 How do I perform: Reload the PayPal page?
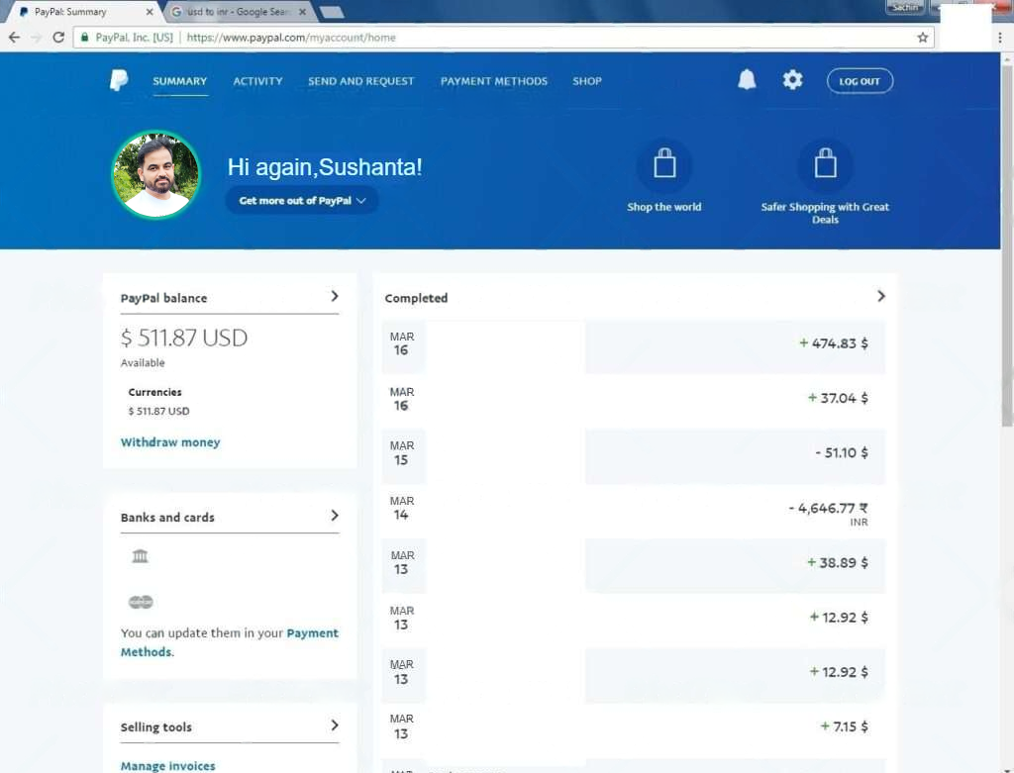pyautogui.click(x=58, y=38)
